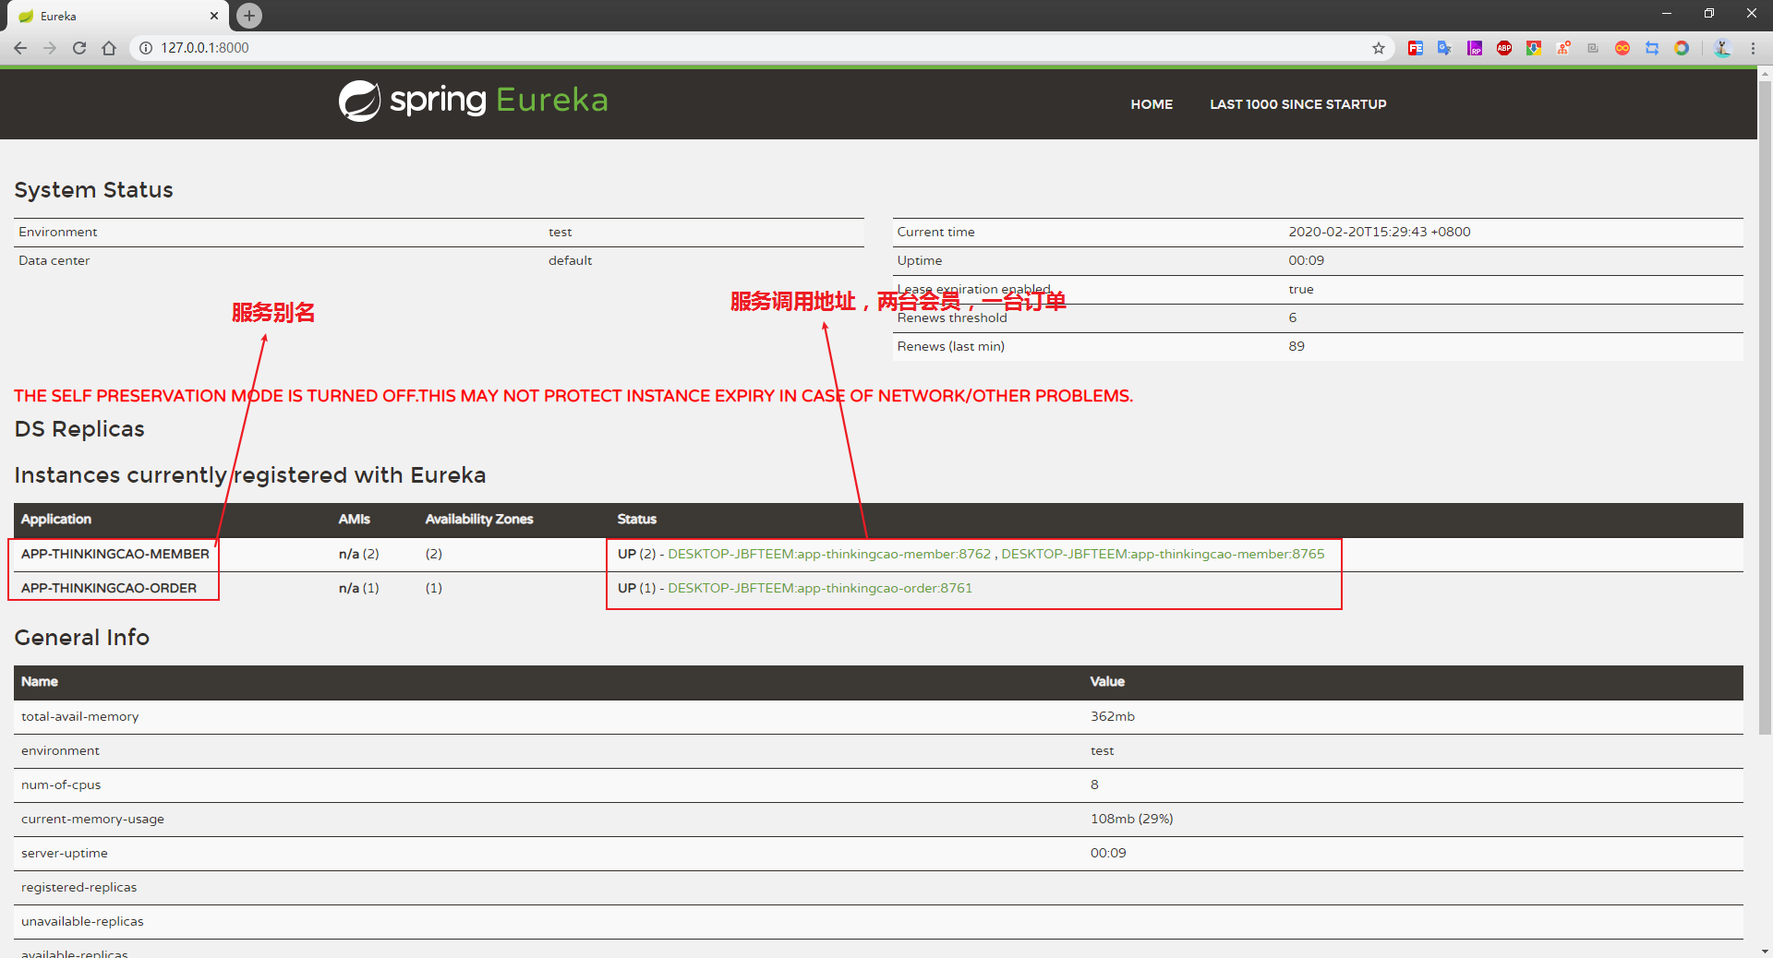Click the scrollbar down arrow
Viewport: 1773px width, 958px height.
pos(1765,951)
